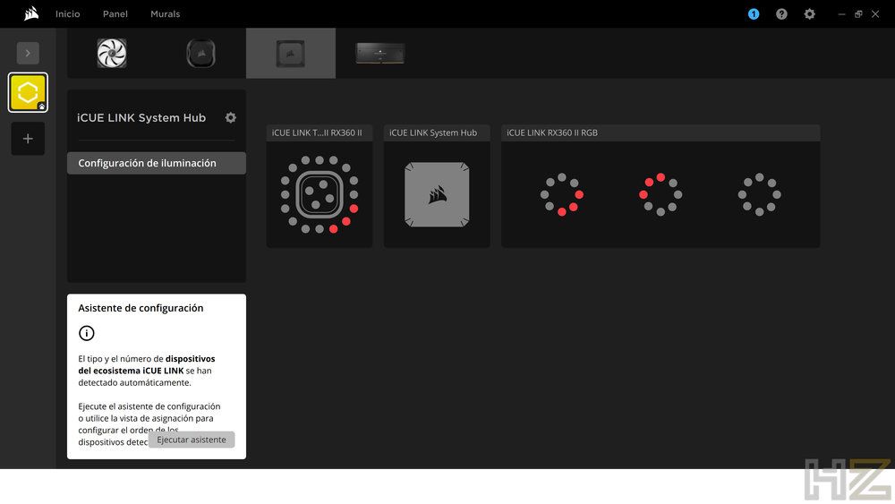This screenshot has height=504, width=895.
Task: Select Configuración de iluminación menu item
Action: [x=157, y=163]
